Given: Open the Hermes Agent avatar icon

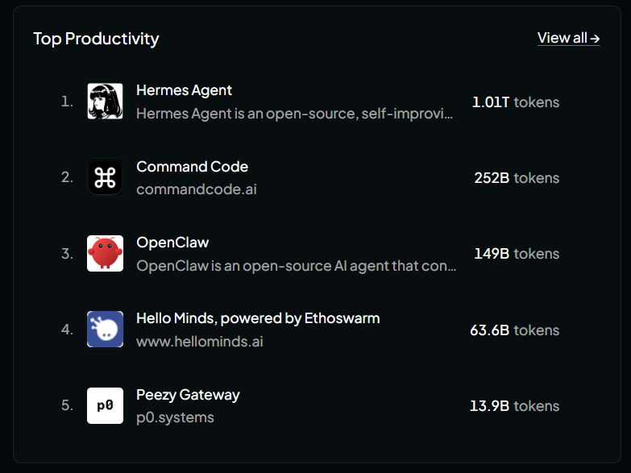Looking at the screenshot, I should 105,102.
